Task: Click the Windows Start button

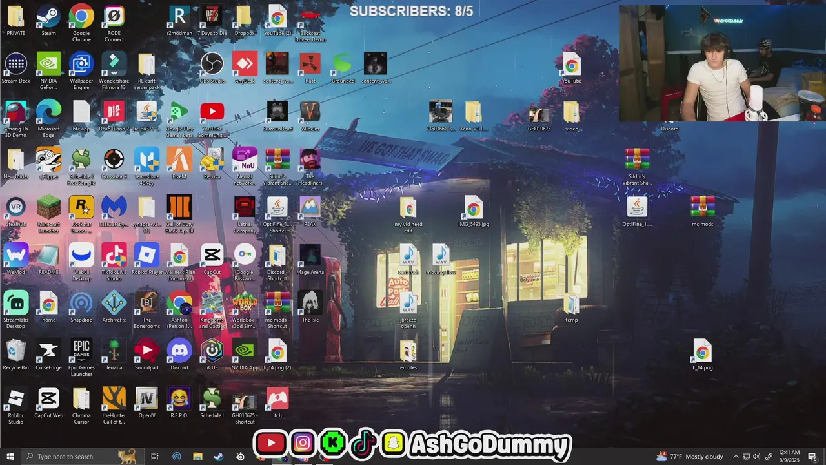Action: [x=10, y=457]
